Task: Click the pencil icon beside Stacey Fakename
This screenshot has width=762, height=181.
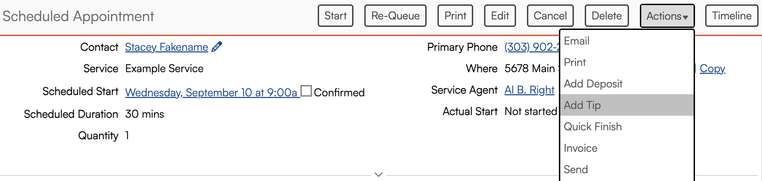Action: pyautogui.click(x=217, y=47)
